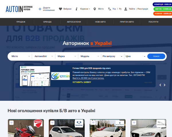The image size is (172, 137).
Task: Click the SsangYong brand badge
Action: (79, 124)
